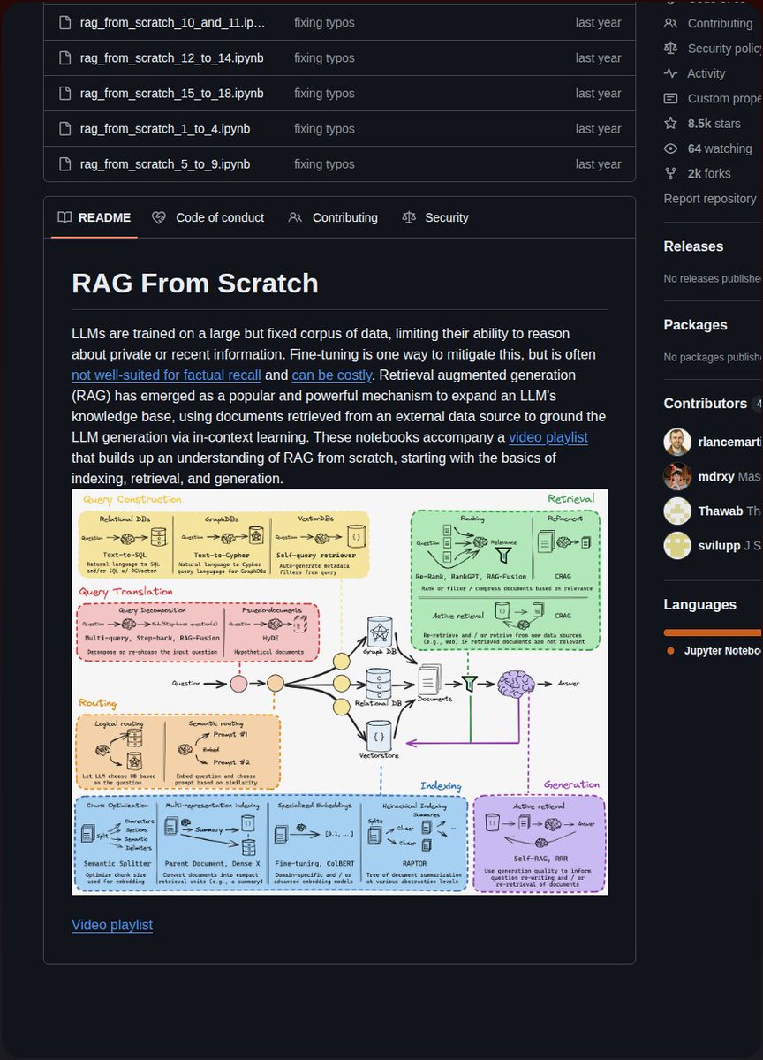Follow the 'can be costly' link
The height and width of the screenshot is (1060, 763).
(x=332, y=375)
